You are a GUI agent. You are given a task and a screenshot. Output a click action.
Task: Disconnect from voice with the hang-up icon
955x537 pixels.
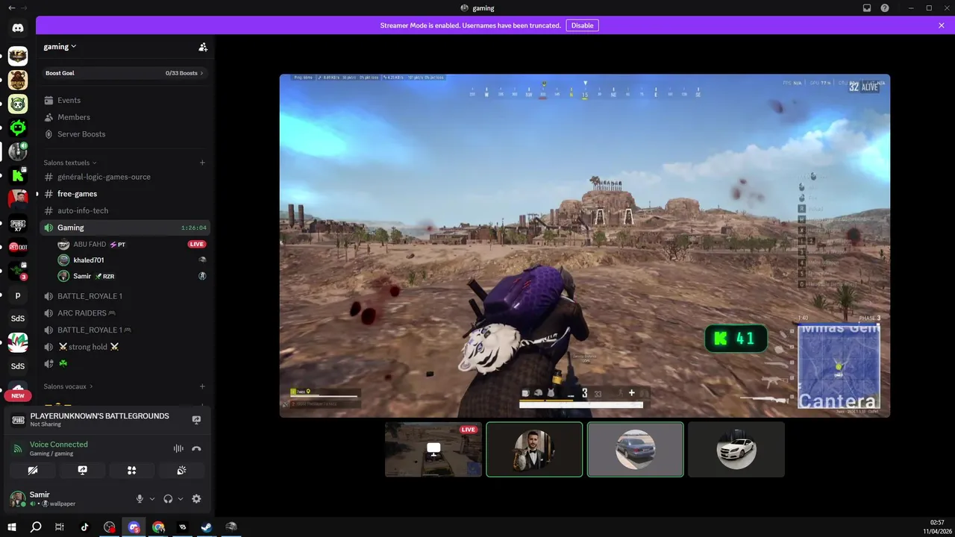click(x=196, y=448)
